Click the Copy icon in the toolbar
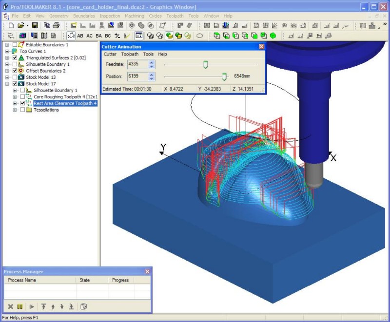Viewport: 390px width, 322px height. tap(46, 25)
